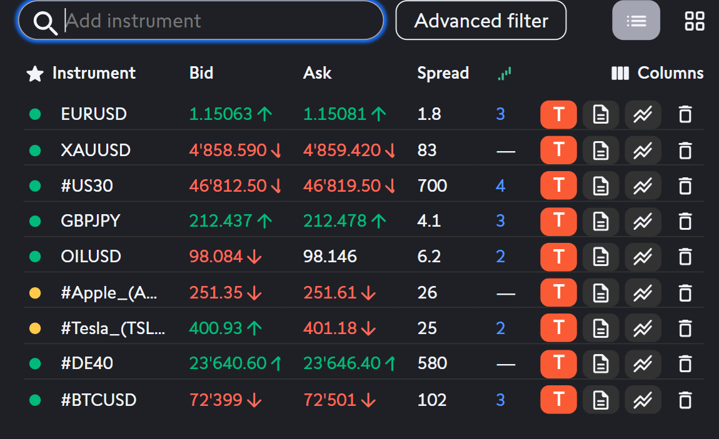Open trade panel for XAUUSD
This screenshot has height=439, width=719.
[558, 150]
